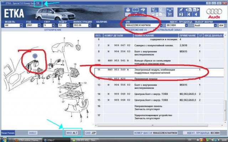The width and height of the screenshot is (228, 142).
Task: Click the 2,5X18 note in row 7
Action: pyautogui.click(x=183, y=45)
